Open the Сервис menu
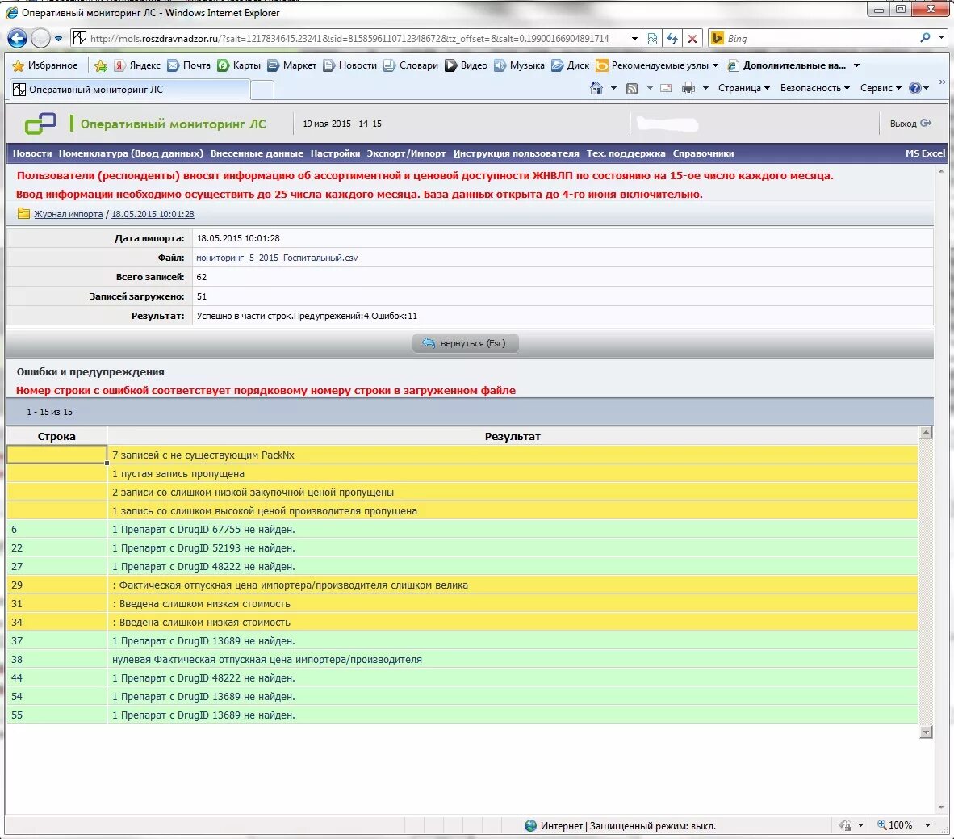This screenshot has width=954, height=839. coord(881,88)
